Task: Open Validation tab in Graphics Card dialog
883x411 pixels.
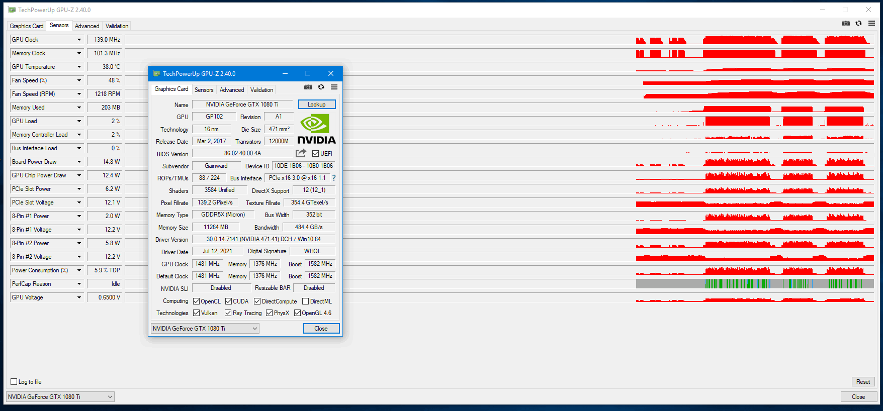Action: (x=262, y=90)
